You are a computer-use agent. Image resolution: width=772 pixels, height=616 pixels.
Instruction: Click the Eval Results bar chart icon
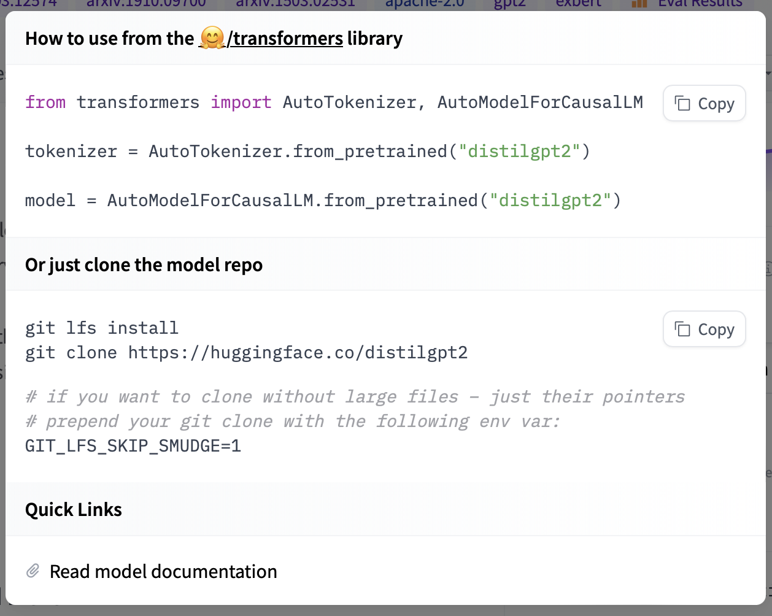(x=639, y=4)
